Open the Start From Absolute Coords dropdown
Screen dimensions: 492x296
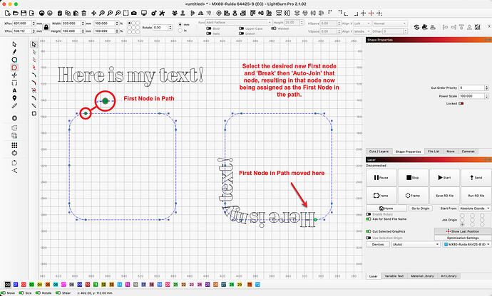pos(475,208)
